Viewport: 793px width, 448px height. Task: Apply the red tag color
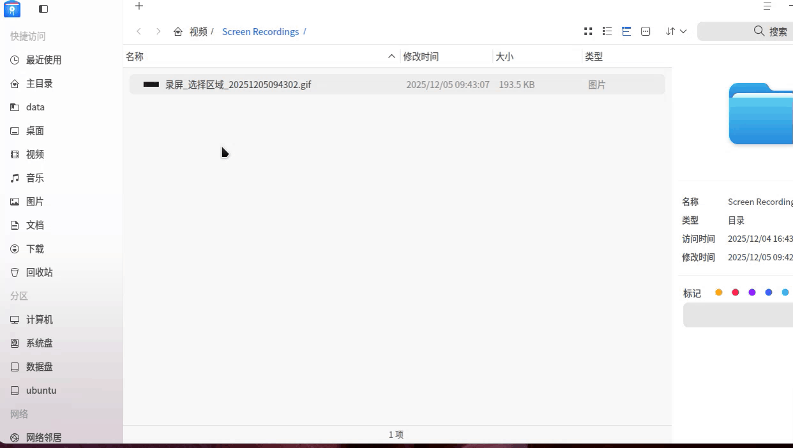736,292
